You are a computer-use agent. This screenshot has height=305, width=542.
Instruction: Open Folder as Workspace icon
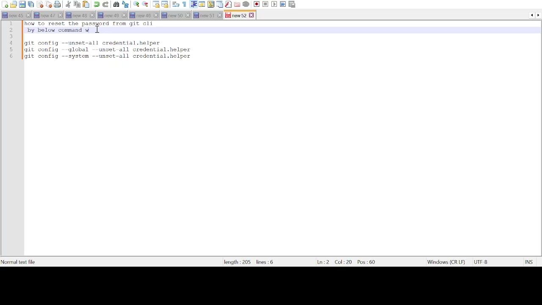click(237, 4)
